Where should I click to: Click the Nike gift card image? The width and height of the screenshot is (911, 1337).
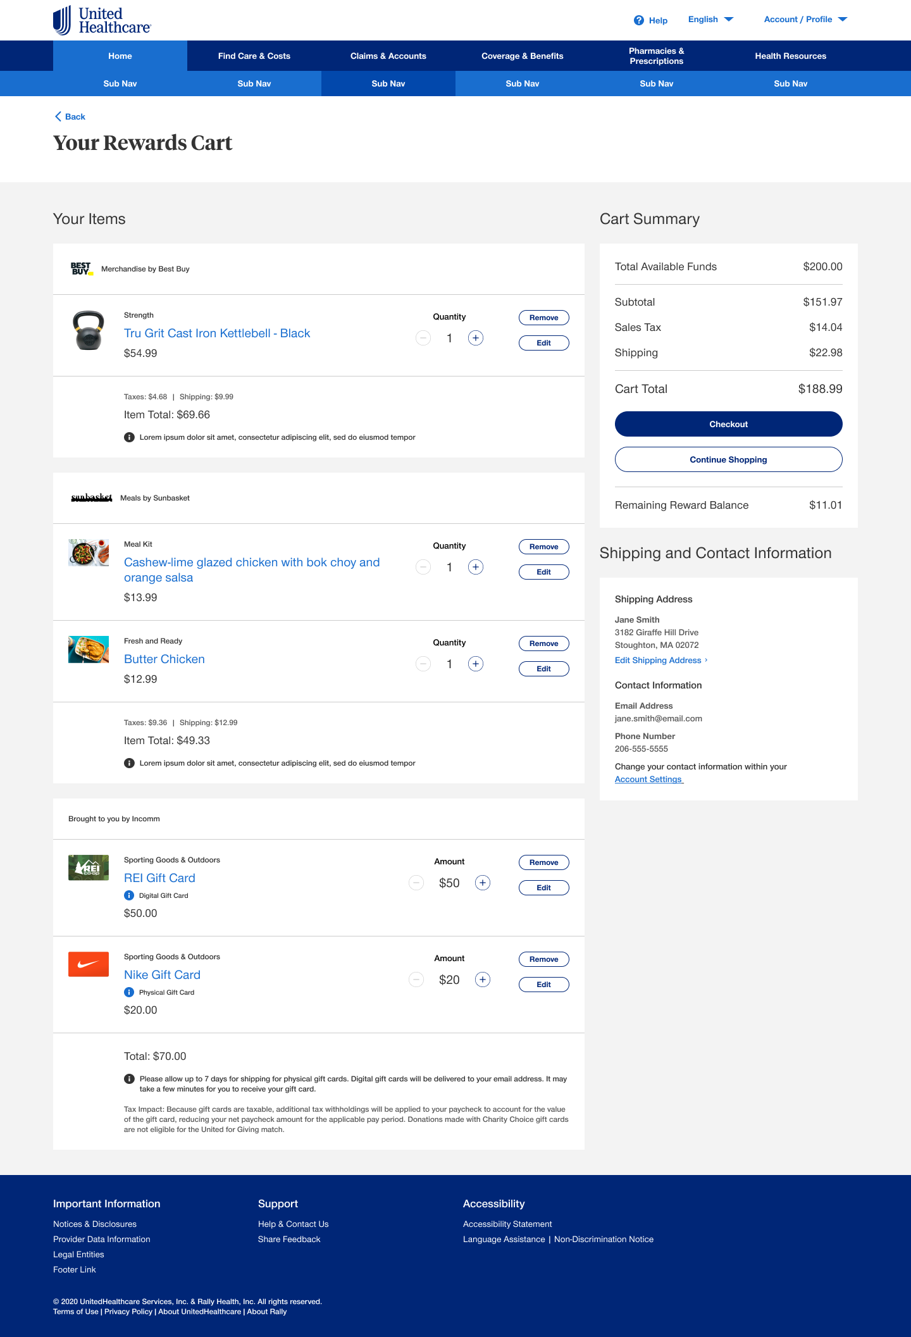tap(89, 964)
